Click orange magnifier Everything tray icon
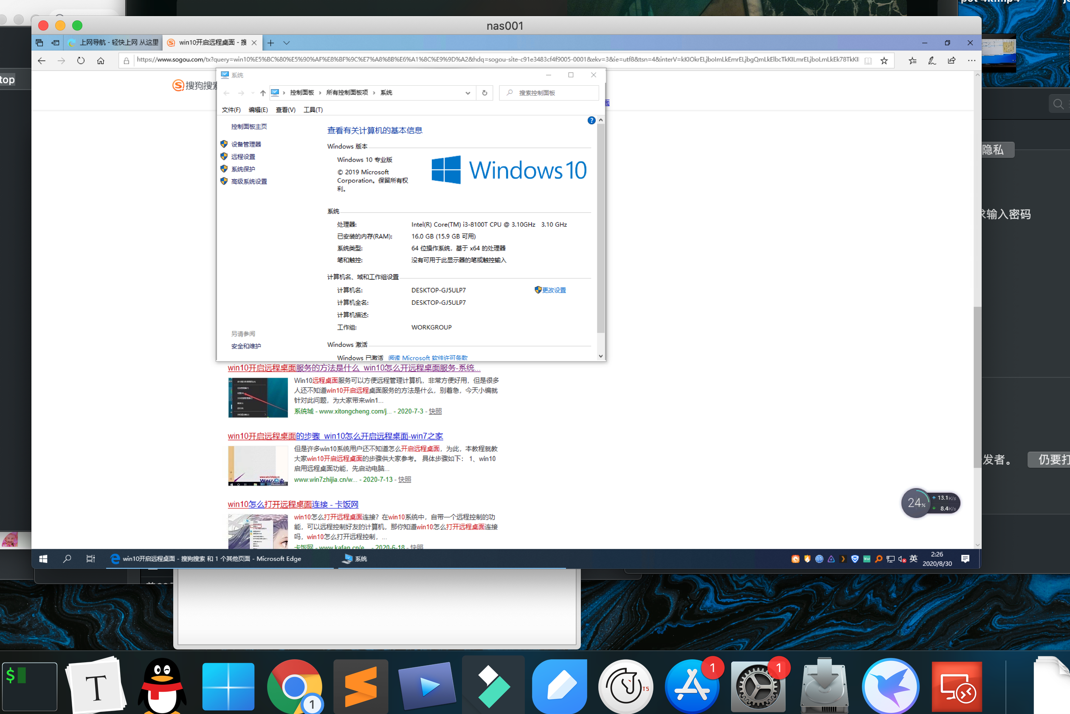1070x714 pixels. click(879, 559)
